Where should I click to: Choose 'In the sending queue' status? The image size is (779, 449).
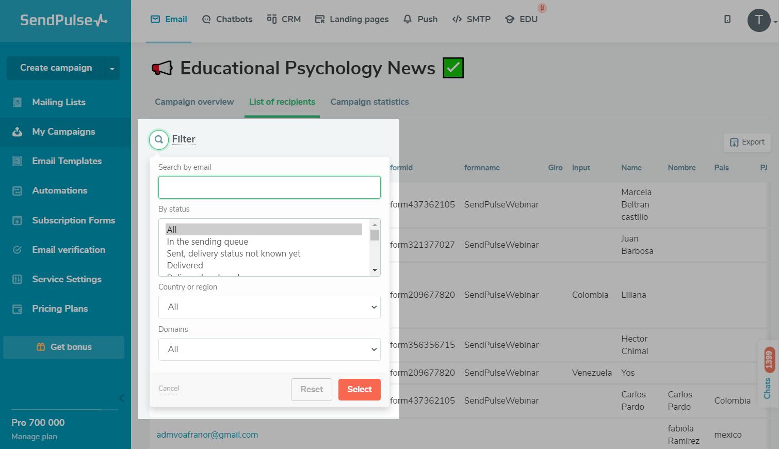207,242
